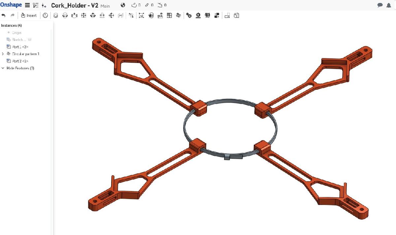Image resolution: width=396 pixels, height=235 pixels.
Task: Select the Ball mate tool
Action: [93, 15]
